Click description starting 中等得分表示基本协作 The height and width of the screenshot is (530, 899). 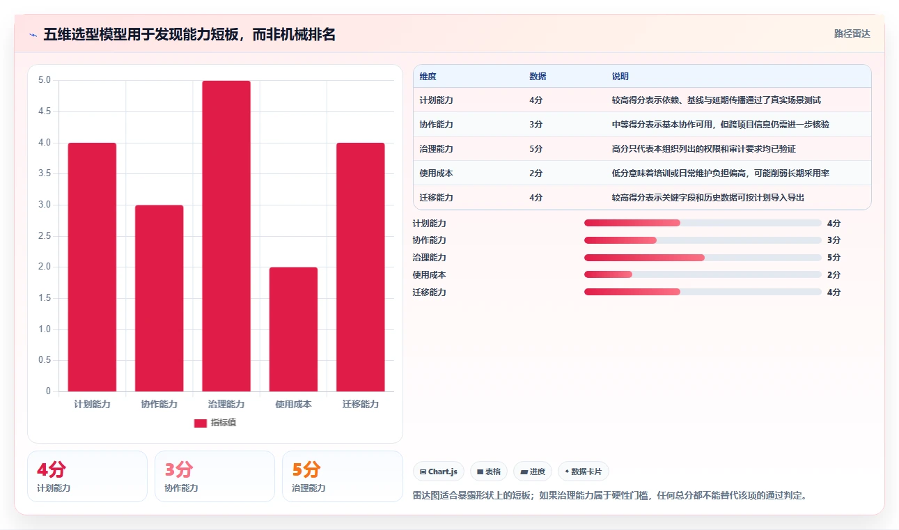(721, 125)
